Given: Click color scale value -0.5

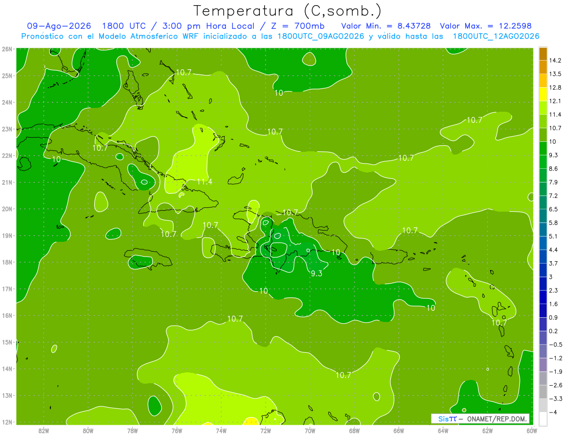Looking at the screenshot, I should tap(556, 344).
